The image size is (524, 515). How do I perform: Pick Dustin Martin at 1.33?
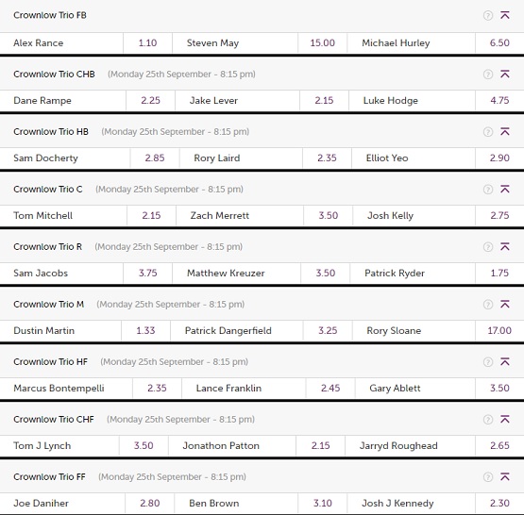145,331
